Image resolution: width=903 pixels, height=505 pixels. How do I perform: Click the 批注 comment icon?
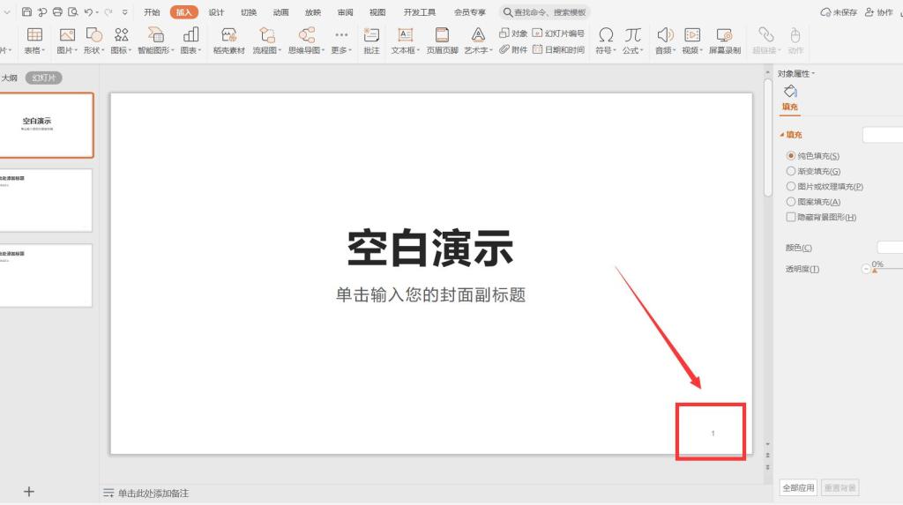(x=371, y=35)
